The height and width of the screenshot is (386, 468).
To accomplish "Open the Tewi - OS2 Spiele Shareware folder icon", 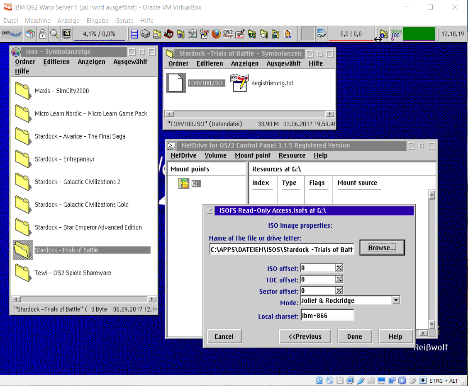I will [23, 273].
